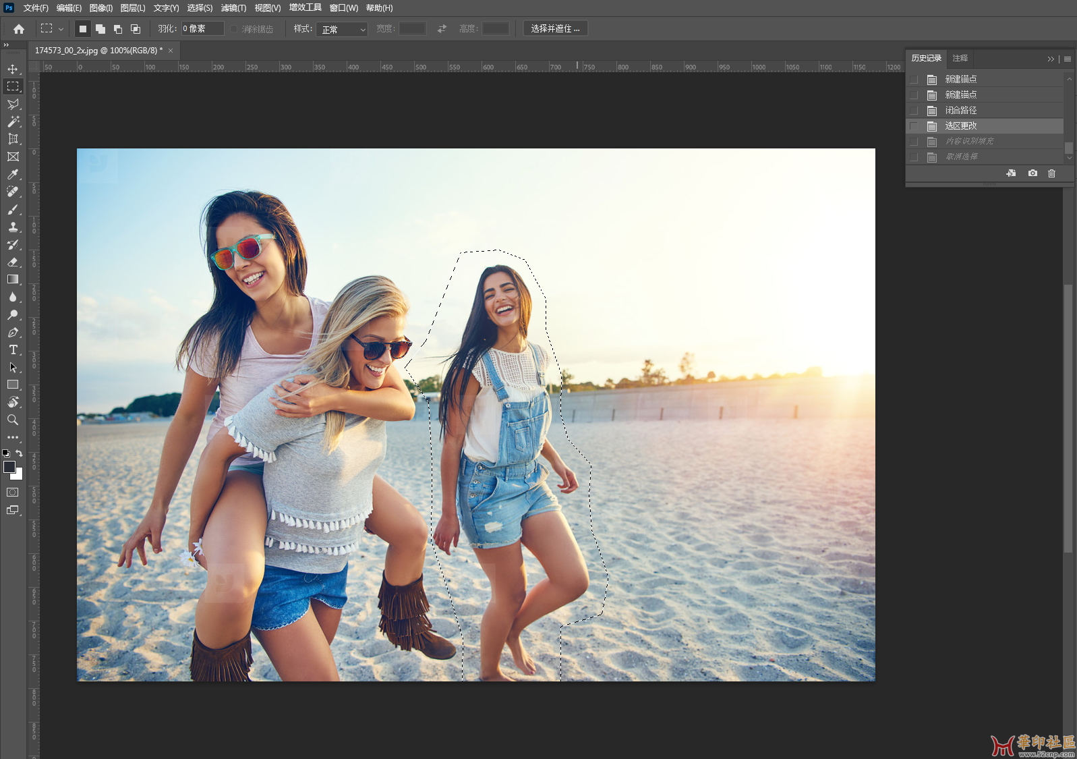1077x759 pixels.
Task: Set history brush source for 闭合路径
Action: click(x=914, y=110)
